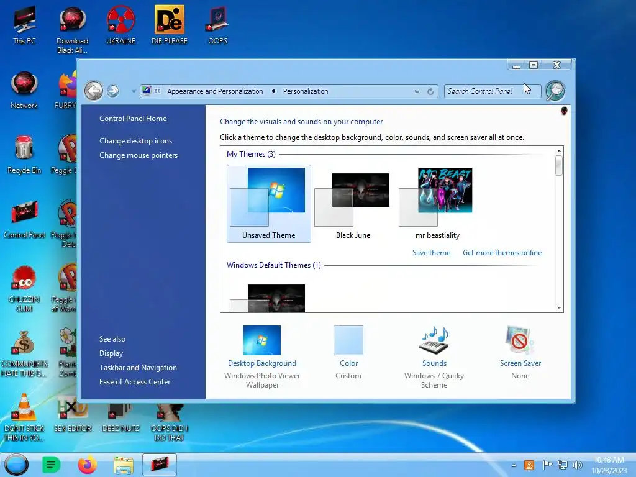Screen dimensions: 636x477
Task: Select the Windows default theme thumbnail
Action: click(x=268, y=298)
